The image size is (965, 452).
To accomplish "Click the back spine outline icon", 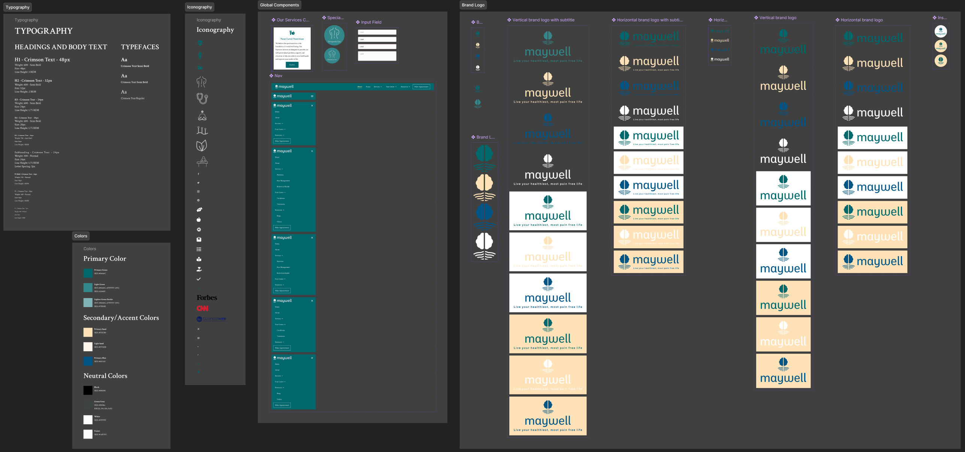I will point(201,82).
